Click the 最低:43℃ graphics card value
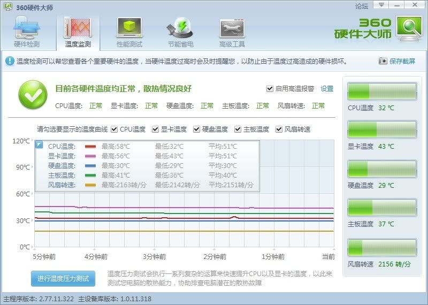This screenshot has width=428, height=305. pos(169,156)
